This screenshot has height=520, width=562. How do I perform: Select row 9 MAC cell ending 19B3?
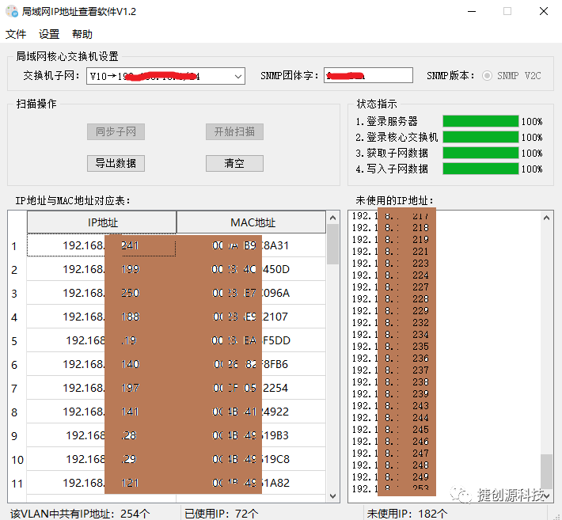(251, 435)
